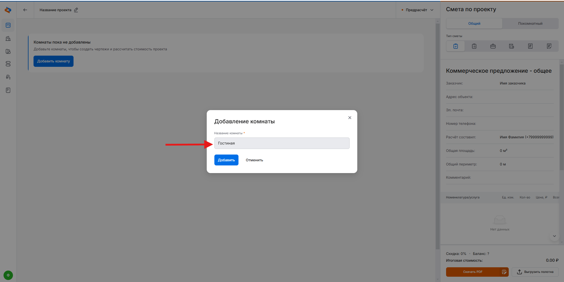The width and height of the screenshot is (564, 282).
Task: Select the clipboard checkmark estimate type
Action: pos(455,46)
